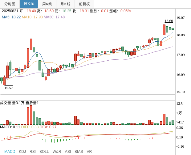Click the DIFF: 0.33 value
The image size is (191, 155).
click(30, 127)
